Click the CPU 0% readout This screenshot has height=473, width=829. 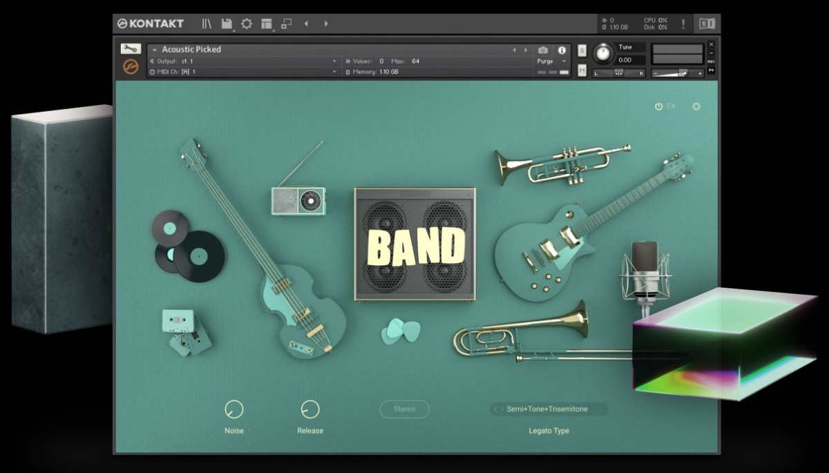pyautogui.click(x=655, y=20)
